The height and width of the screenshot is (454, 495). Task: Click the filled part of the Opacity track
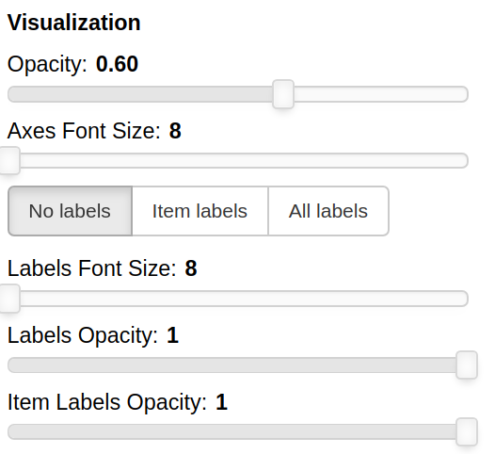(x=140, y=94)
